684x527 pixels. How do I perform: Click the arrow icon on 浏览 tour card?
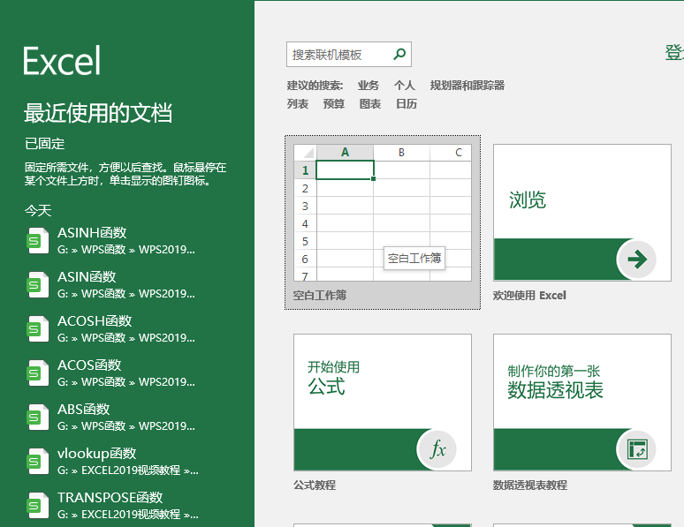coord(637,260)
